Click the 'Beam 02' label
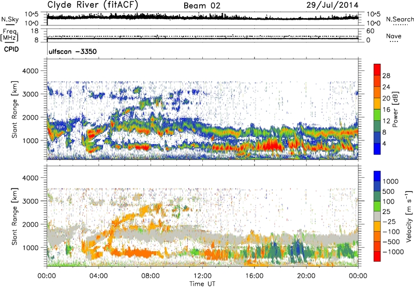The image size is (414, 287). click(x=202, y=6)
